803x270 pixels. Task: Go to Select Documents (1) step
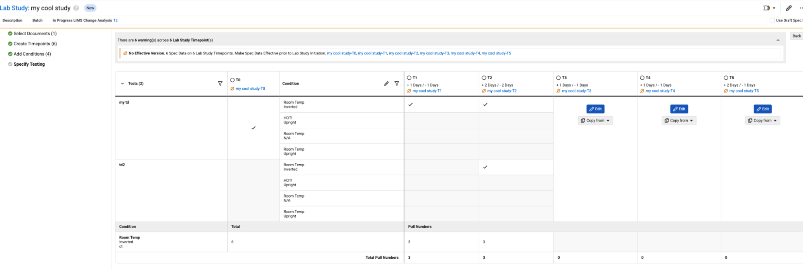[x=35, y=34]
